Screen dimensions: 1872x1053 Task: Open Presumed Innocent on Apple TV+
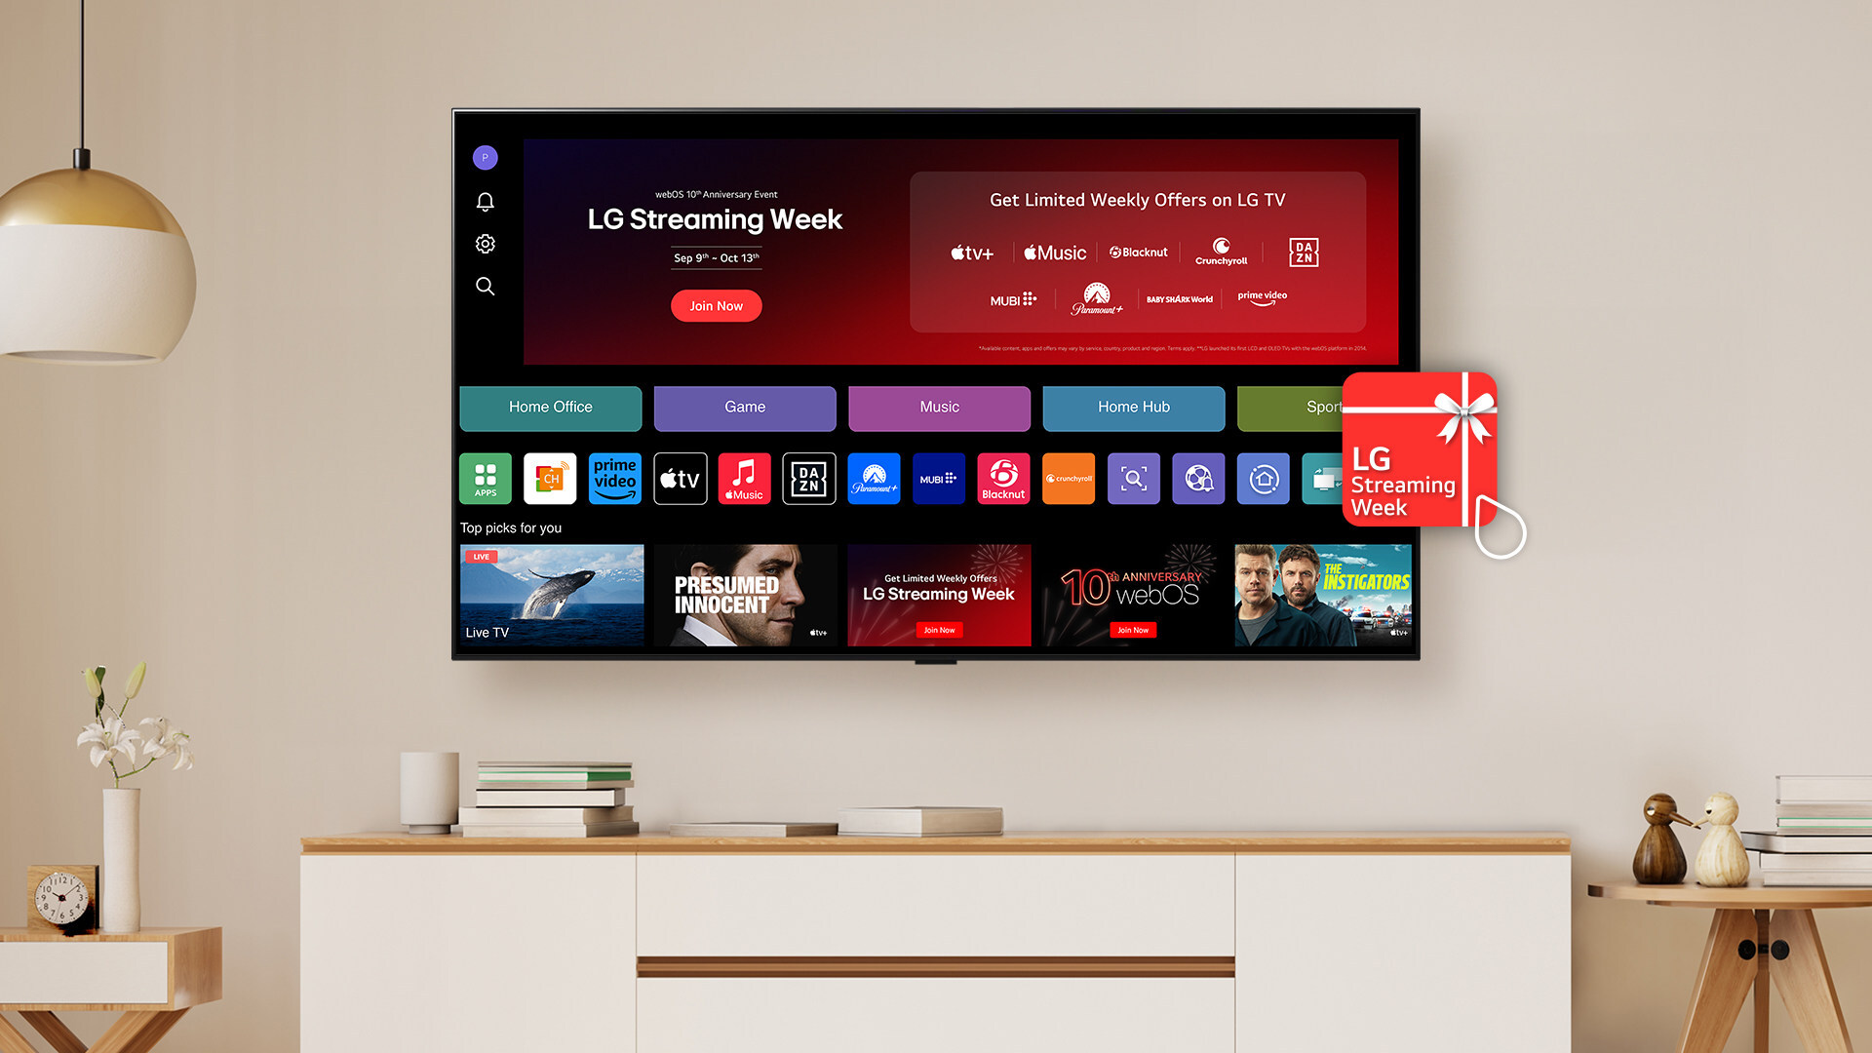tap(745, 593)
